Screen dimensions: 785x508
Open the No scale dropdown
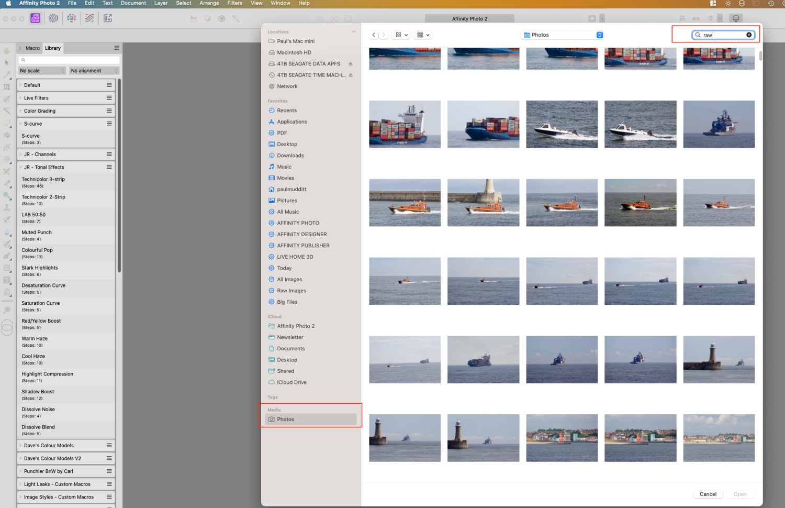[42, 70]
